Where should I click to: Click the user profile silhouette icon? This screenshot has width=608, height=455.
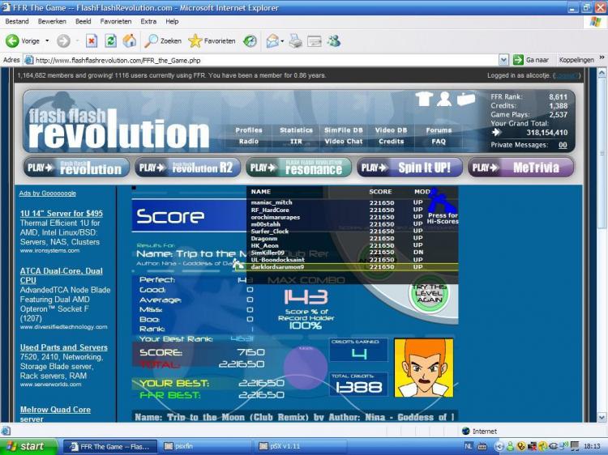pyautogui.click(x=444, y=99)
